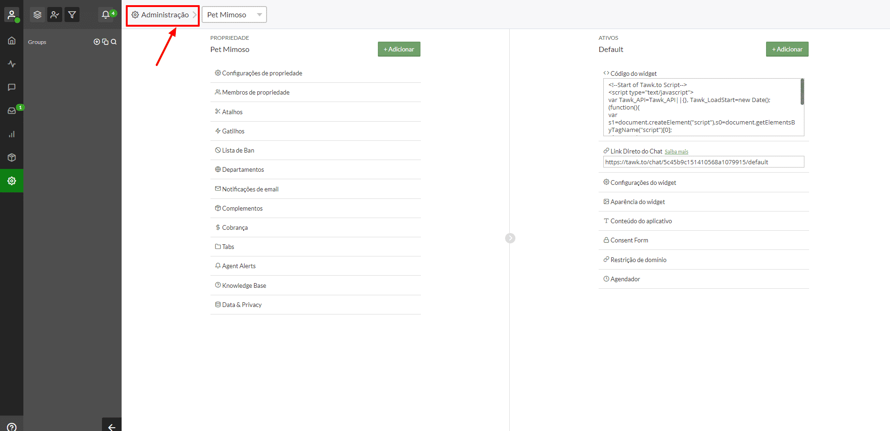890x431 pixels.
Task: Open the Pet Mimoso property dropdown
Action: point(234,15)
